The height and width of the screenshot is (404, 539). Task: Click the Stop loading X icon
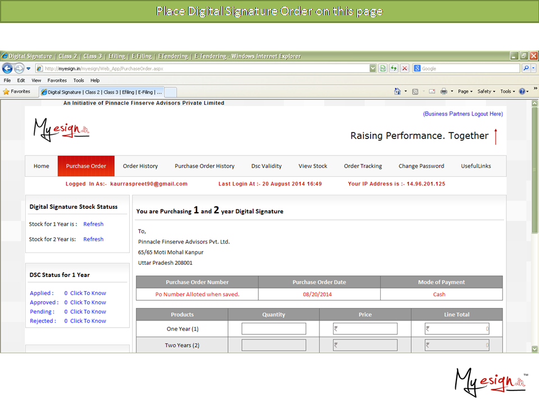(x=404, y=68)
